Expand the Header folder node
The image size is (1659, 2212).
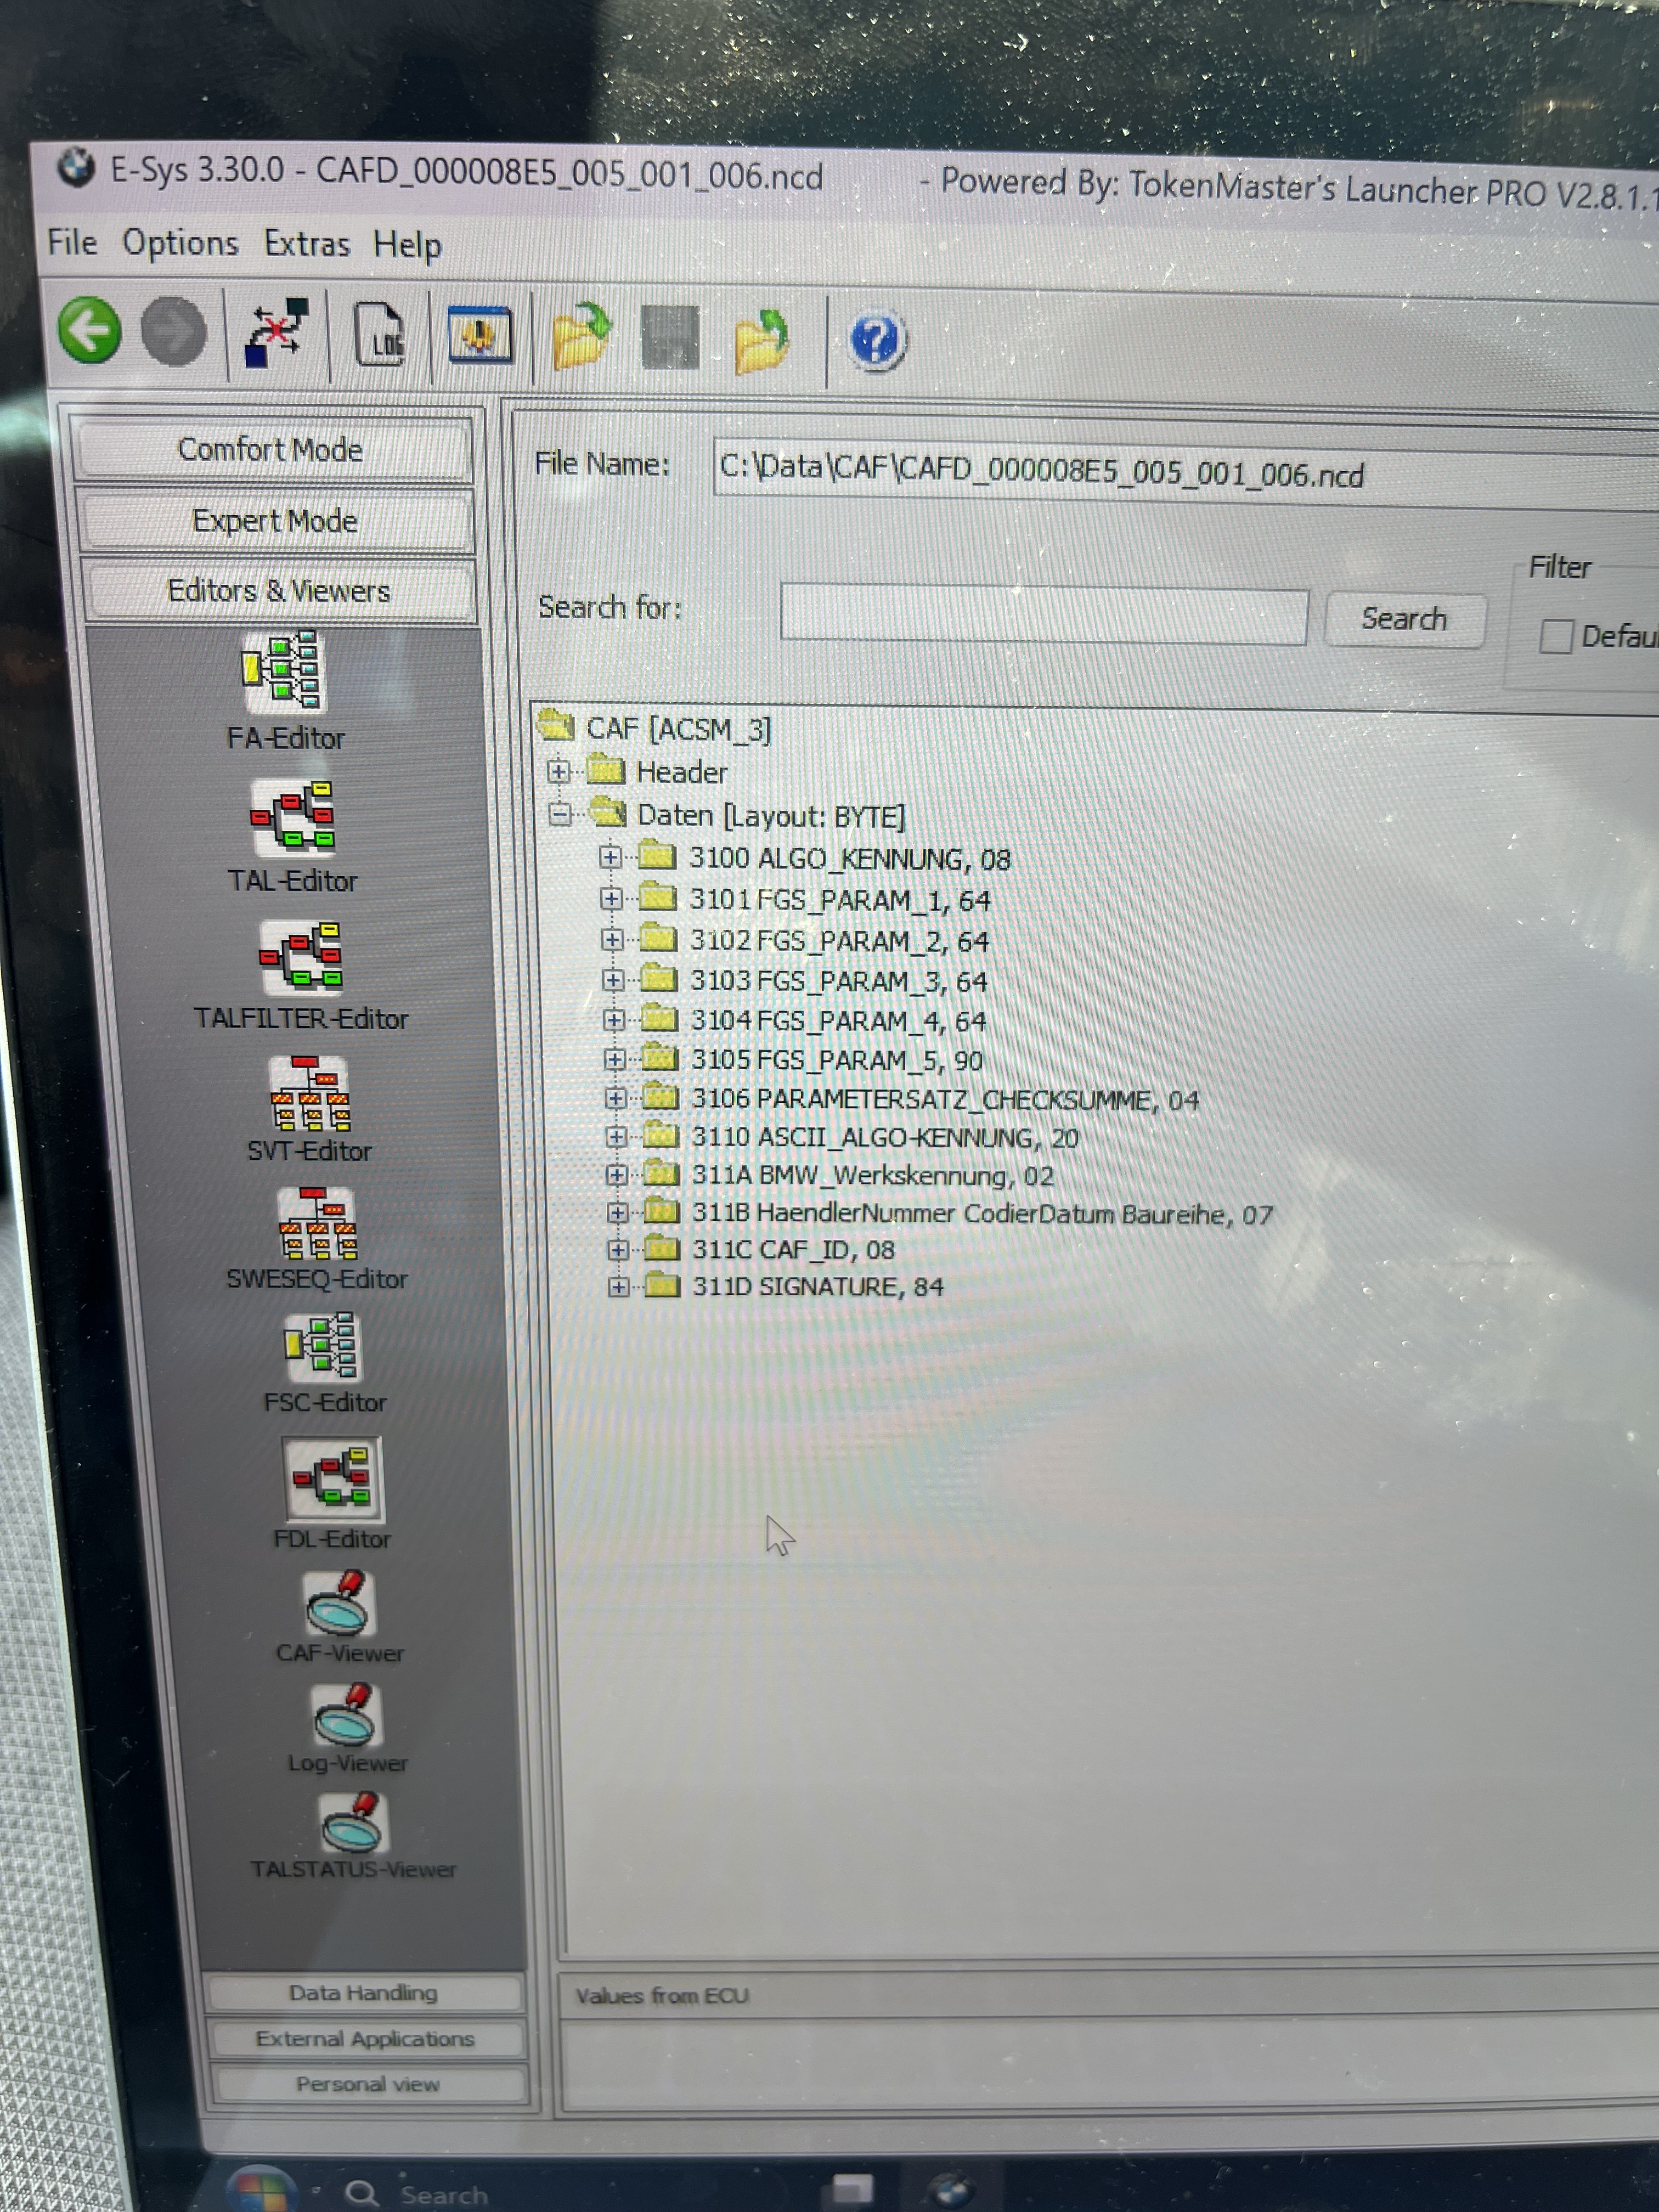(558, 771)
